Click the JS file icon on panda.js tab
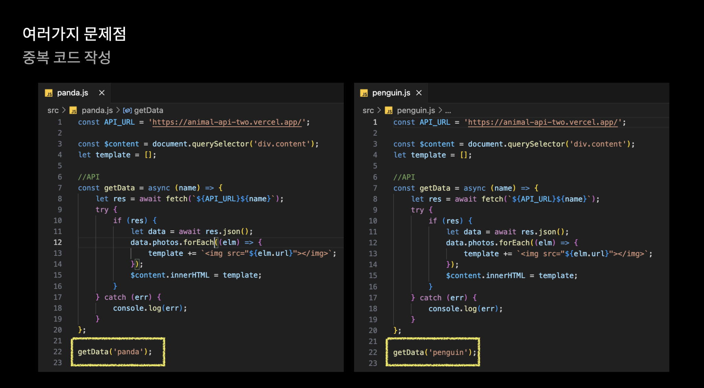 49,93
